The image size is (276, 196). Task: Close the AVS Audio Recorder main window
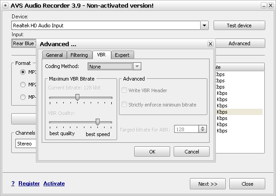(x=270, y=5)
